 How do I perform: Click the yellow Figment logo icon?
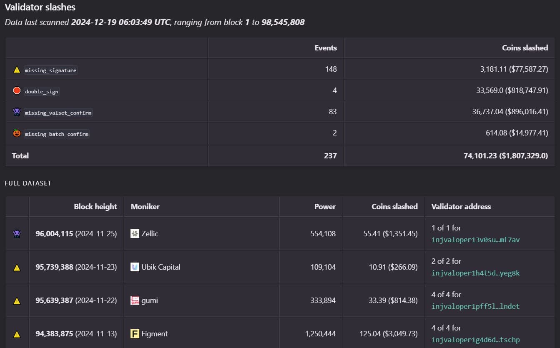[135, 334]
